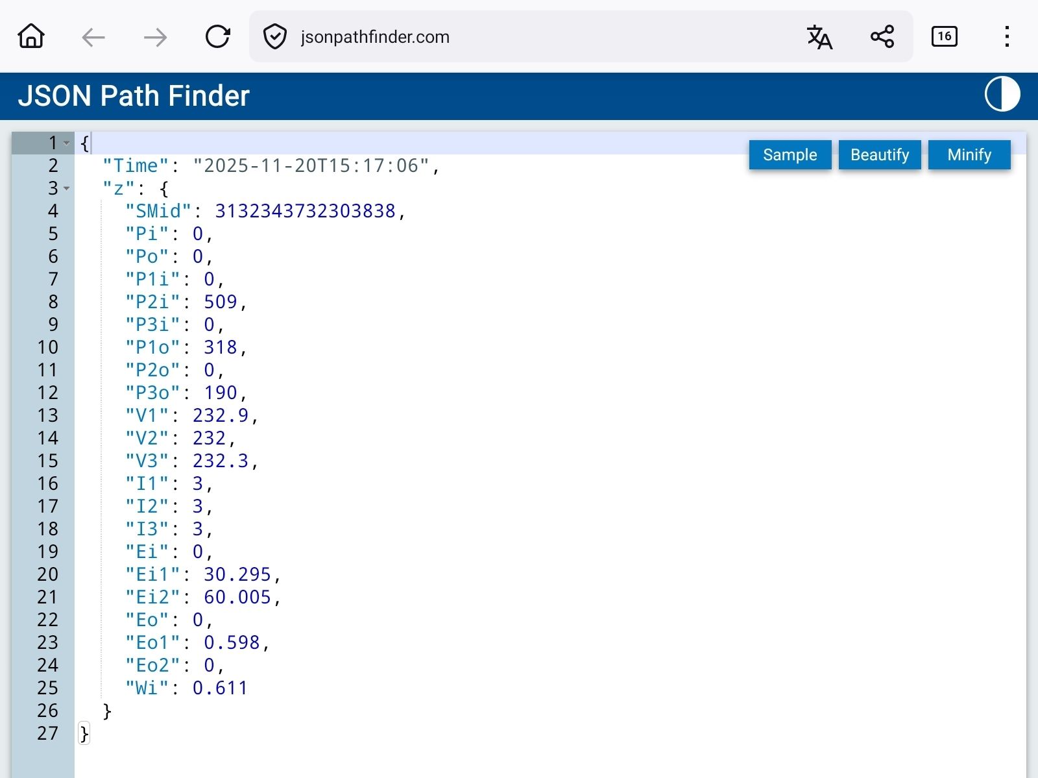
Task: Load Sample JSON data
Action: [790, 154]
